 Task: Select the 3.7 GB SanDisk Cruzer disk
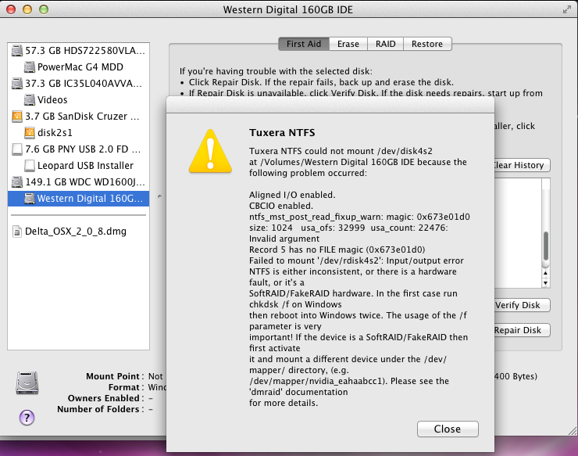point(79,117)
